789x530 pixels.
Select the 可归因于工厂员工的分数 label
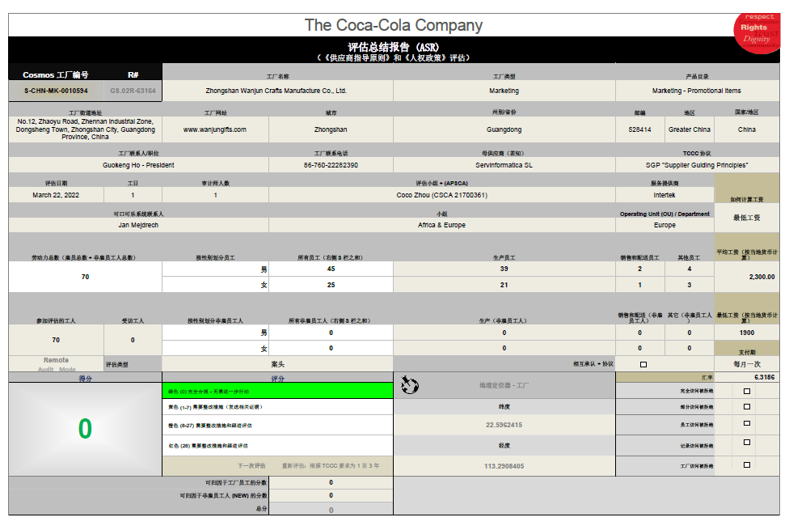(236, 482)
